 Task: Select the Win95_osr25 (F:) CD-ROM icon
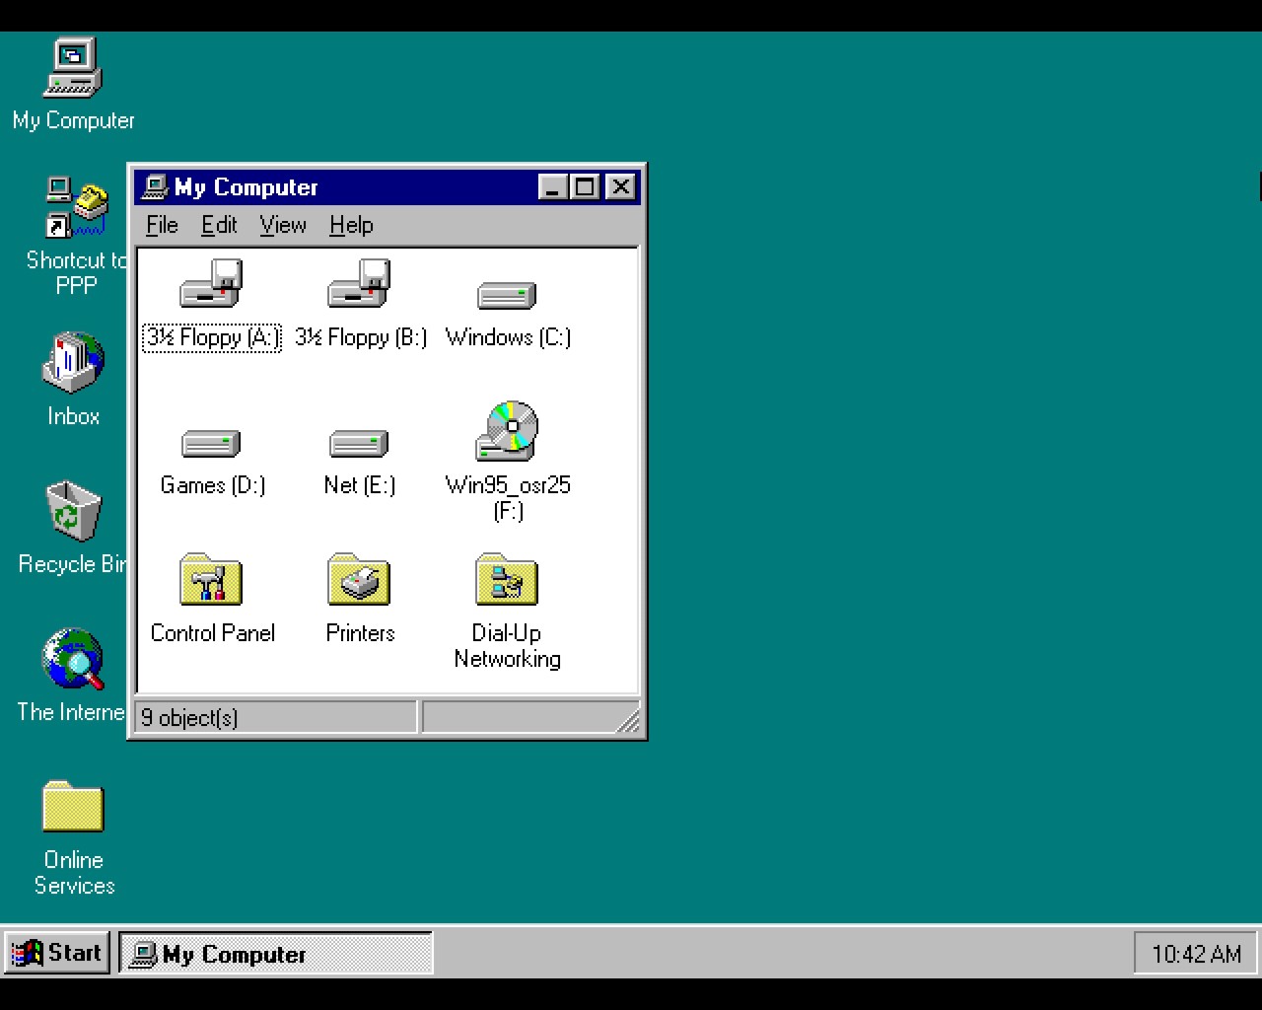point(507,431)
